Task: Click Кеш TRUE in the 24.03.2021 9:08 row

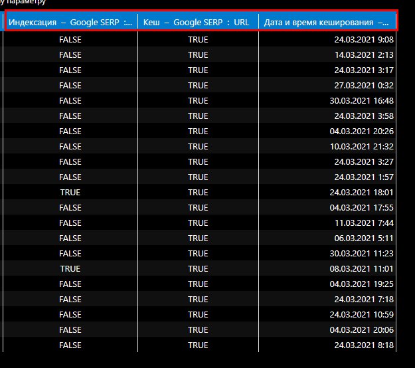Action: click(x=198, y=40)
